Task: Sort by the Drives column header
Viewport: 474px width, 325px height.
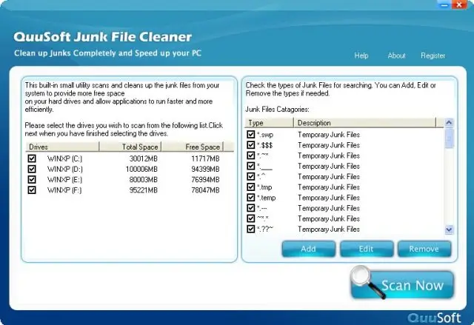Action: [x=62, y=147]
